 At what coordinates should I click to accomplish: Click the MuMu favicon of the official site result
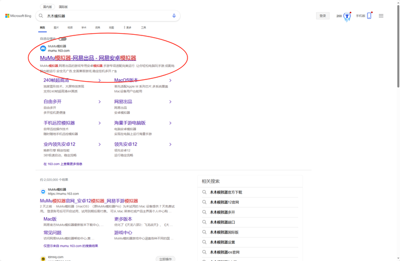43,191
